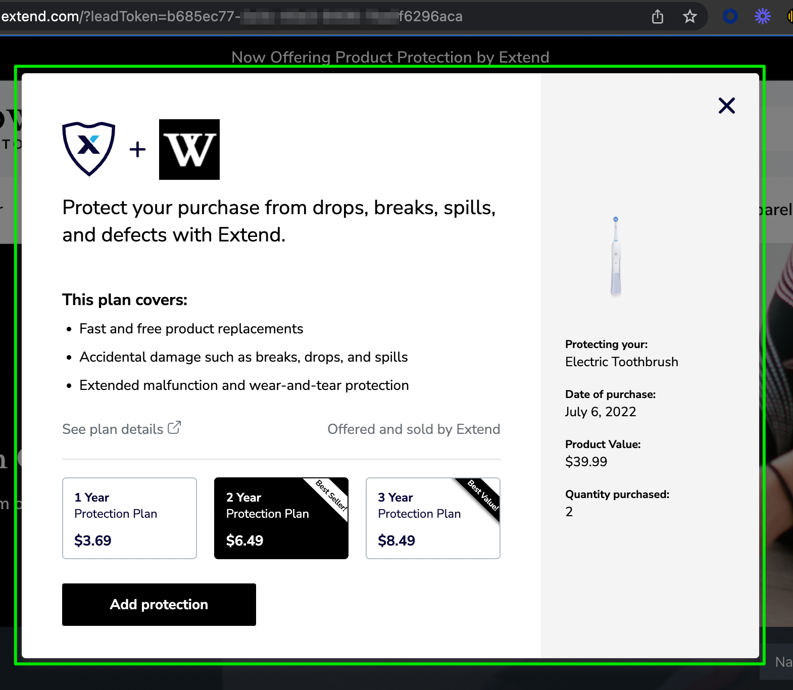Select the 2 Year Protection Plan

coord(281,518)
